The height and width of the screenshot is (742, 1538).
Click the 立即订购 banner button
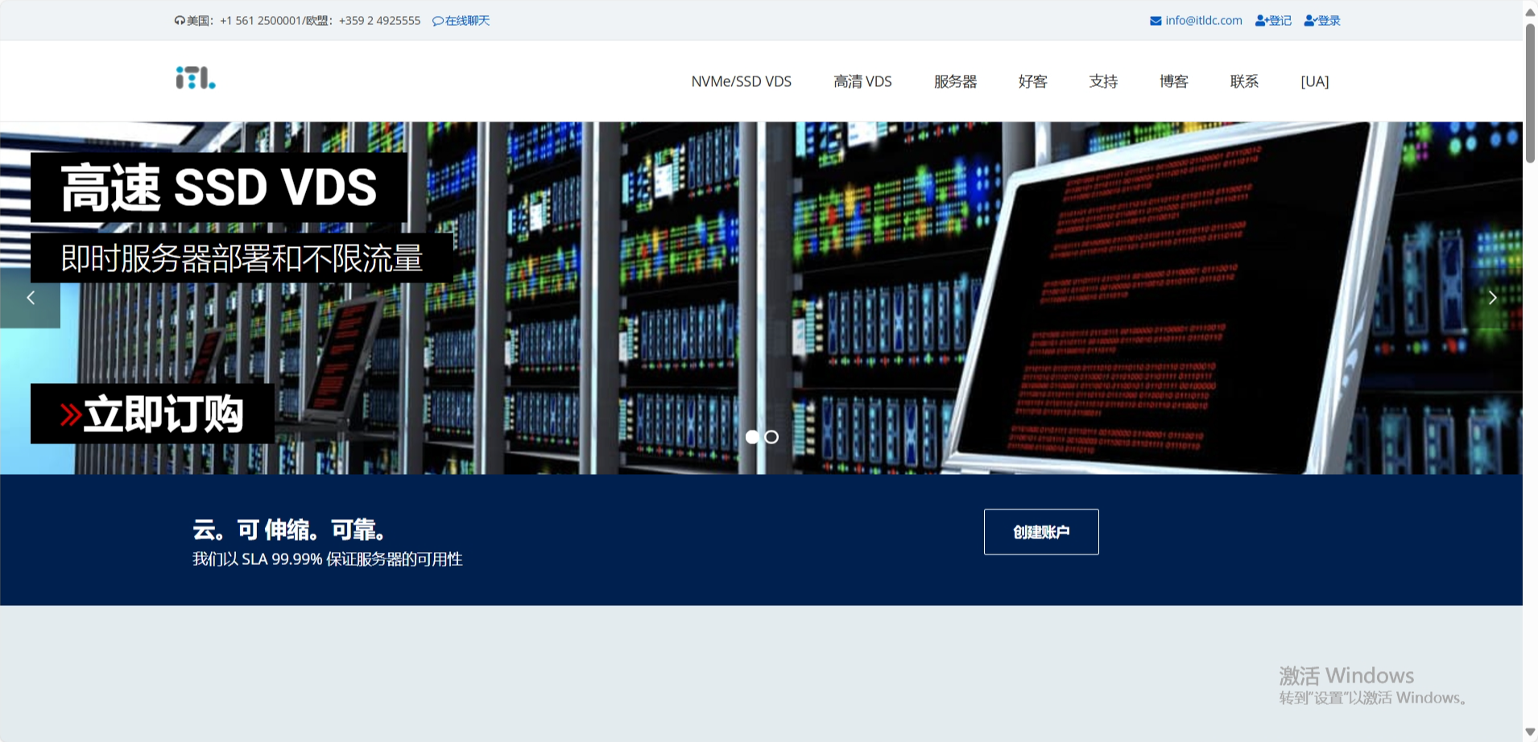[x=153, y=414]
